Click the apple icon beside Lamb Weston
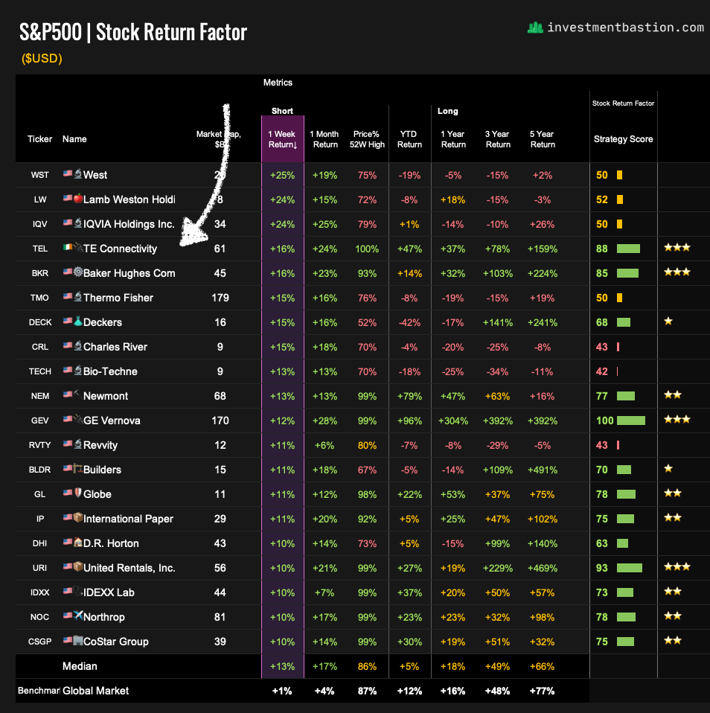Screen dimensions: 710x713 coord(78,198)
